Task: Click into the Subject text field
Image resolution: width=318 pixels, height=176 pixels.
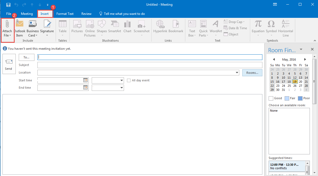Action: 150,65
